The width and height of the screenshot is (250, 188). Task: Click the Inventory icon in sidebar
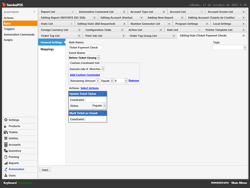tap(6, 151)
